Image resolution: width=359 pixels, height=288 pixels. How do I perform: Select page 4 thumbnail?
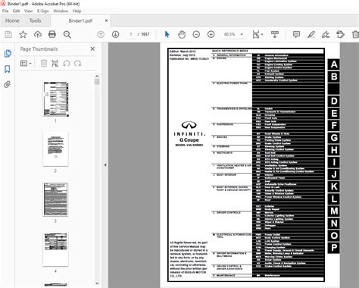pyautogui.click(x=55, y=249)
